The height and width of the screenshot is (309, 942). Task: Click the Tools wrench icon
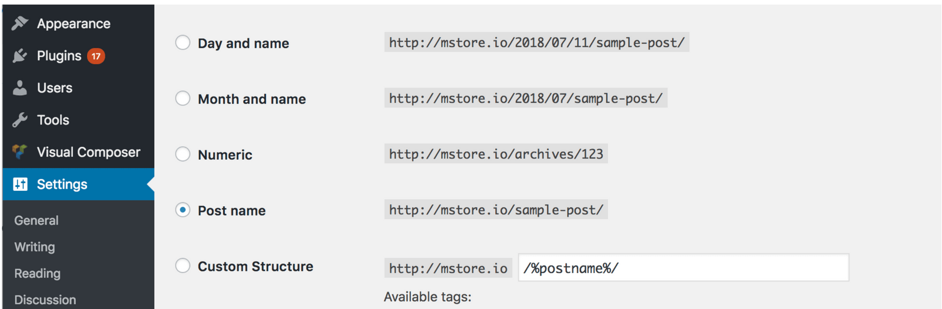coord(20,120)
